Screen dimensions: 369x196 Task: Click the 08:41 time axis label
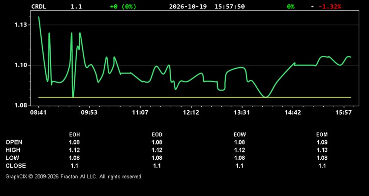tap(38, 112)
